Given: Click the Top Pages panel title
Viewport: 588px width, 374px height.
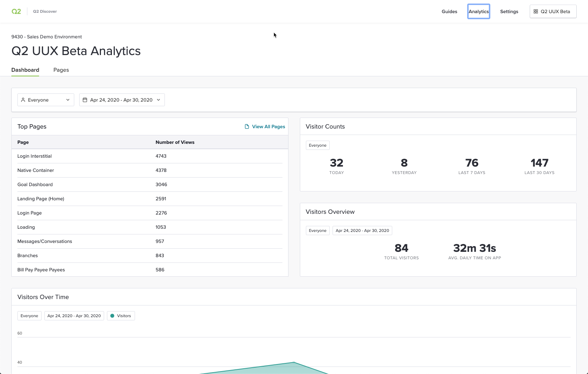Looking at the screenshot, I should (x=32, y=126).
